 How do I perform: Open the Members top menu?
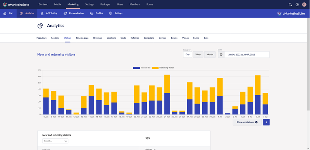(134, 4)
